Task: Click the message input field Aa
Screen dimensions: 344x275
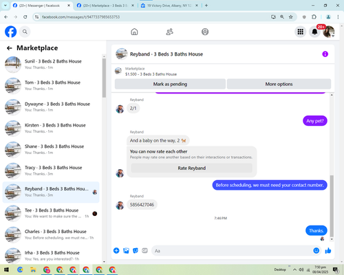Action: coord(232,251)
